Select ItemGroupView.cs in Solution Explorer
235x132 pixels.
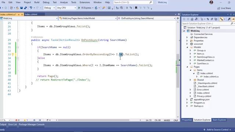[x=206, y=57]
